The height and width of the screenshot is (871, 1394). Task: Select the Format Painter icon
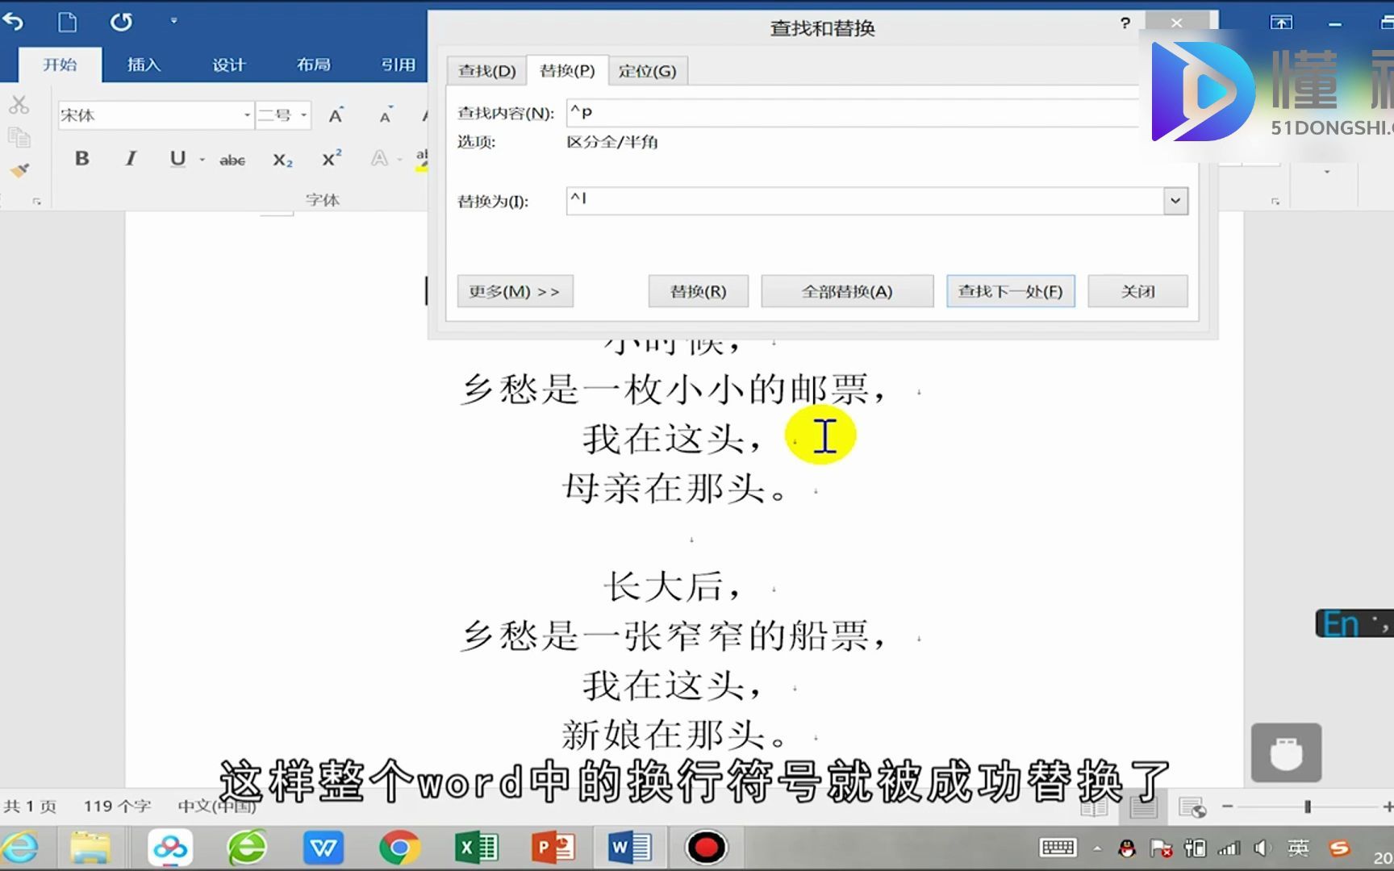(x=19, y=170)
